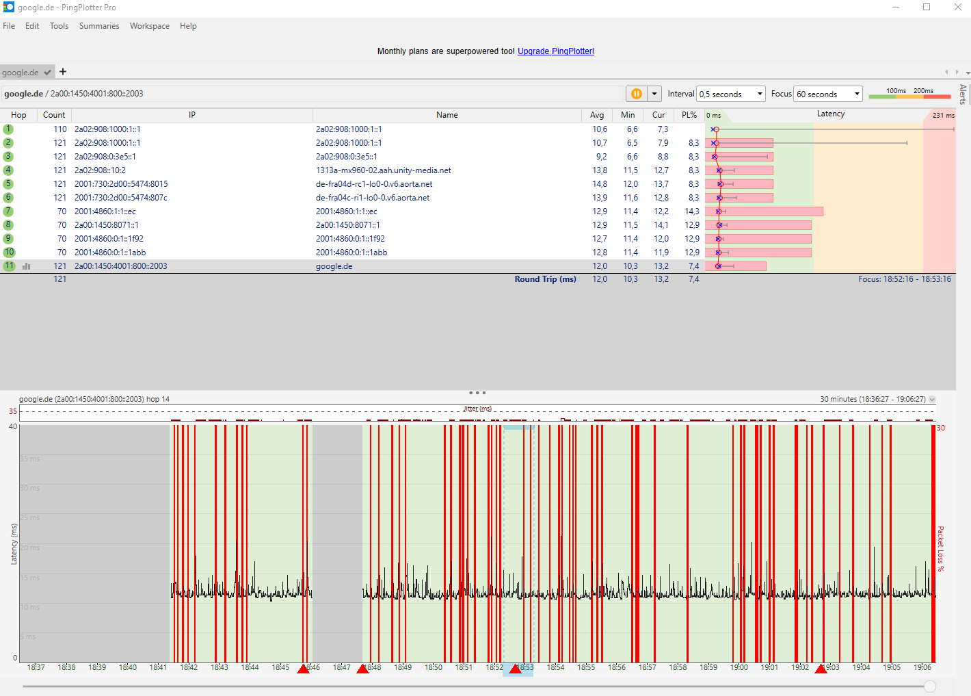Click the target address field google.de

(x=311, y=94)
